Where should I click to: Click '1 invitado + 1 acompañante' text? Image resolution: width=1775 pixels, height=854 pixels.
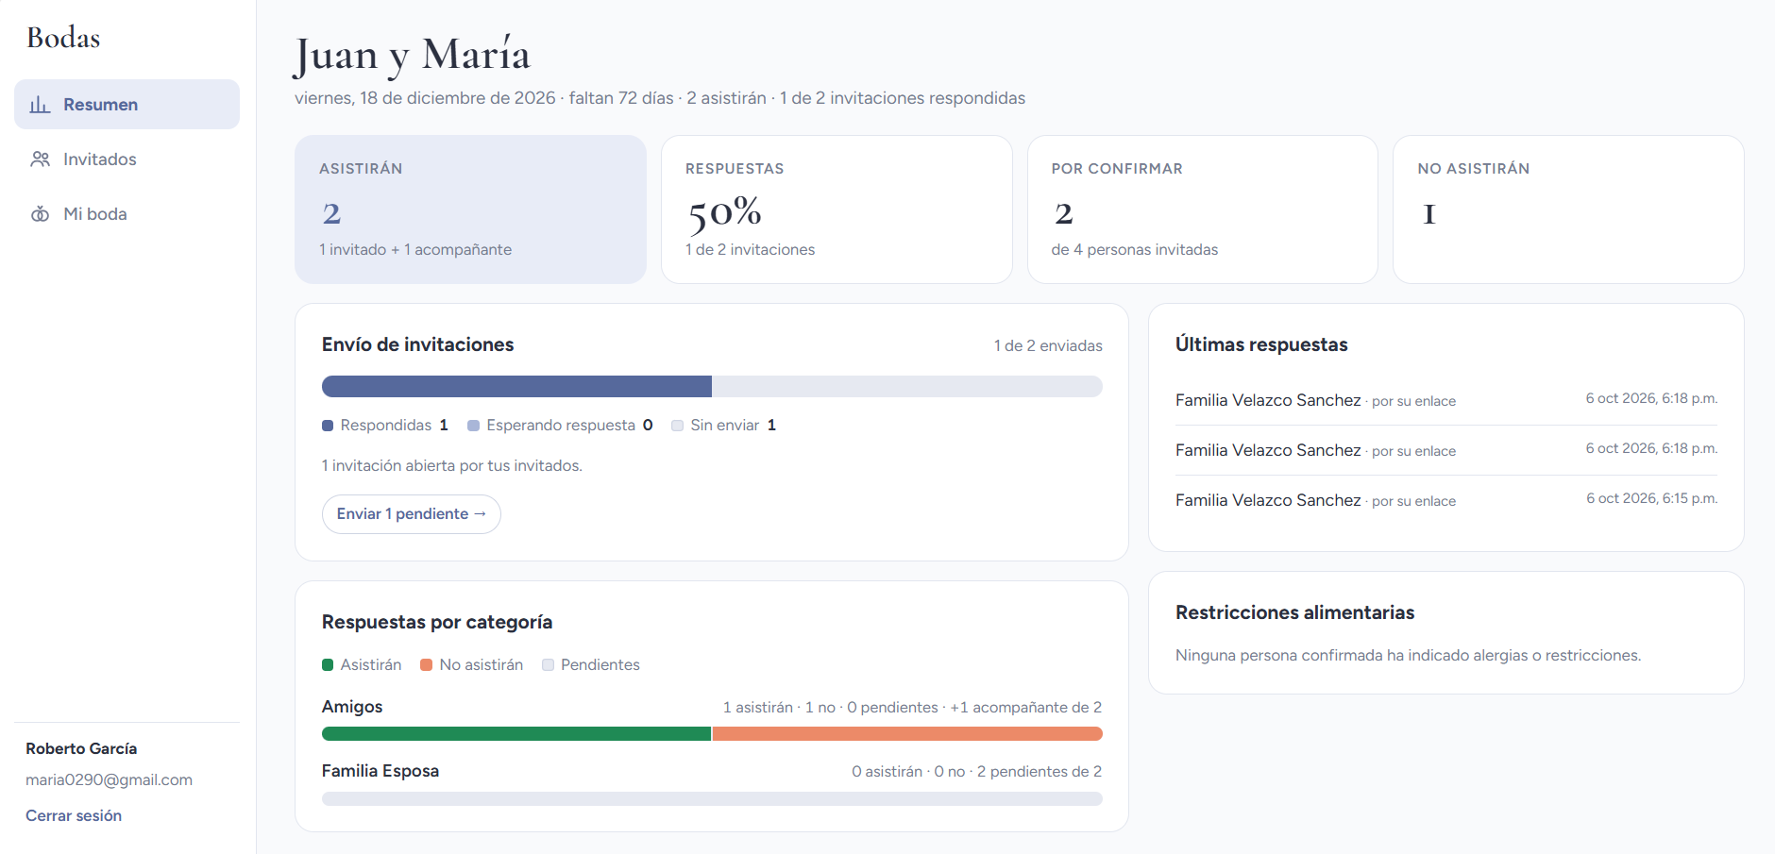pyautogui.click(x=415, y=250)
